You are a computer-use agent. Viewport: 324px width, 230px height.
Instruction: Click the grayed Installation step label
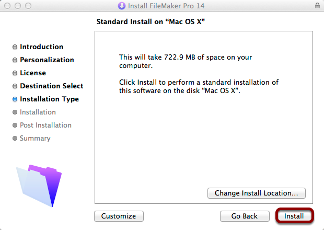(38, 112)
